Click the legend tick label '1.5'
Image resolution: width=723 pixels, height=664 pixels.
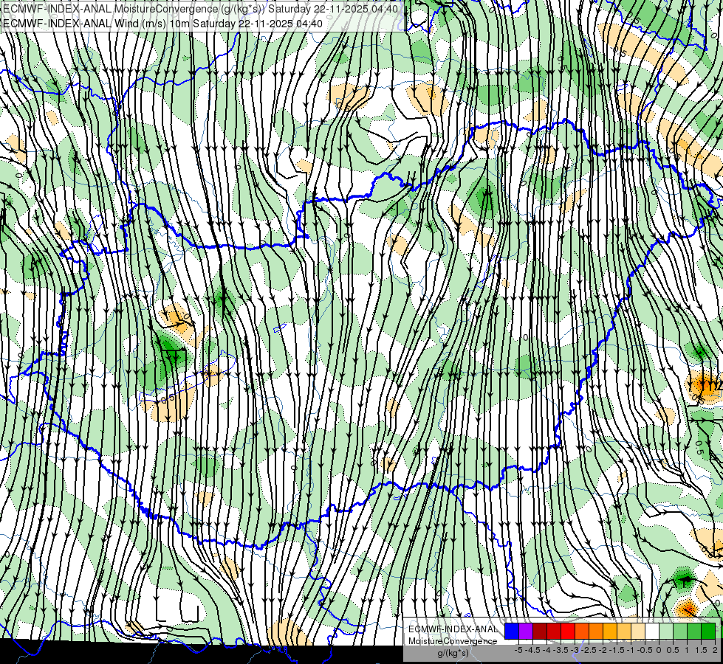coord(701,650)
